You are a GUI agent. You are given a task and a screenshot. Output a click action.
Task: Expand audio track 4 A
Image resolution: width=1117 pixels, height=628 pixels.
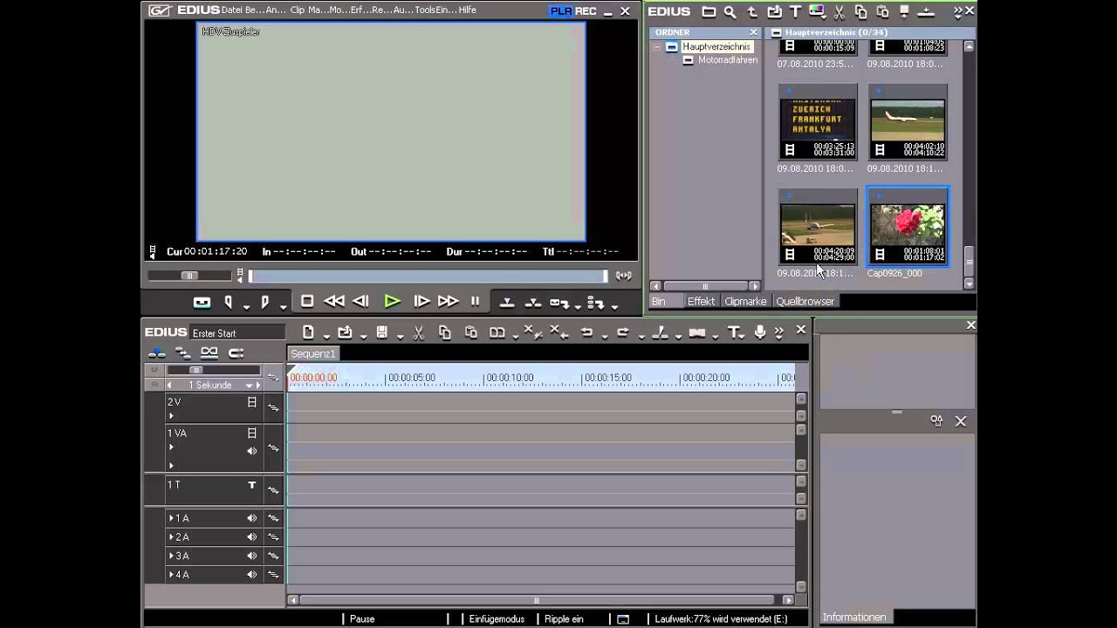point(171,575)
